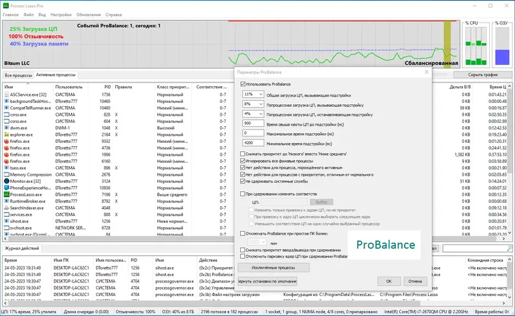
Task: Open the 8% per-process CPU dropdown
Action: [x=253, y=104]
